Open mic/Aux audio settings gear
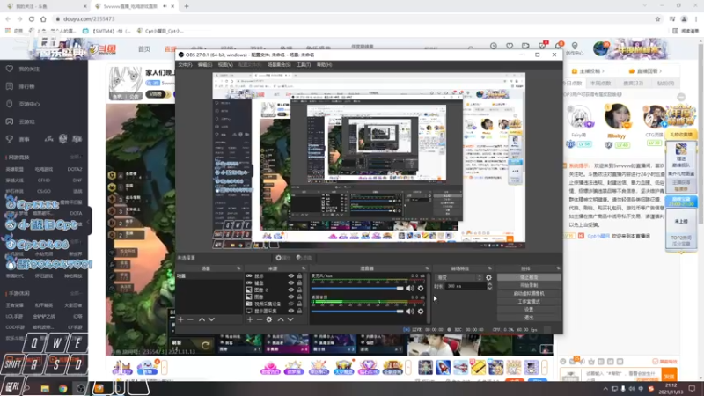The image size is (704, 396). click(421, 288)
